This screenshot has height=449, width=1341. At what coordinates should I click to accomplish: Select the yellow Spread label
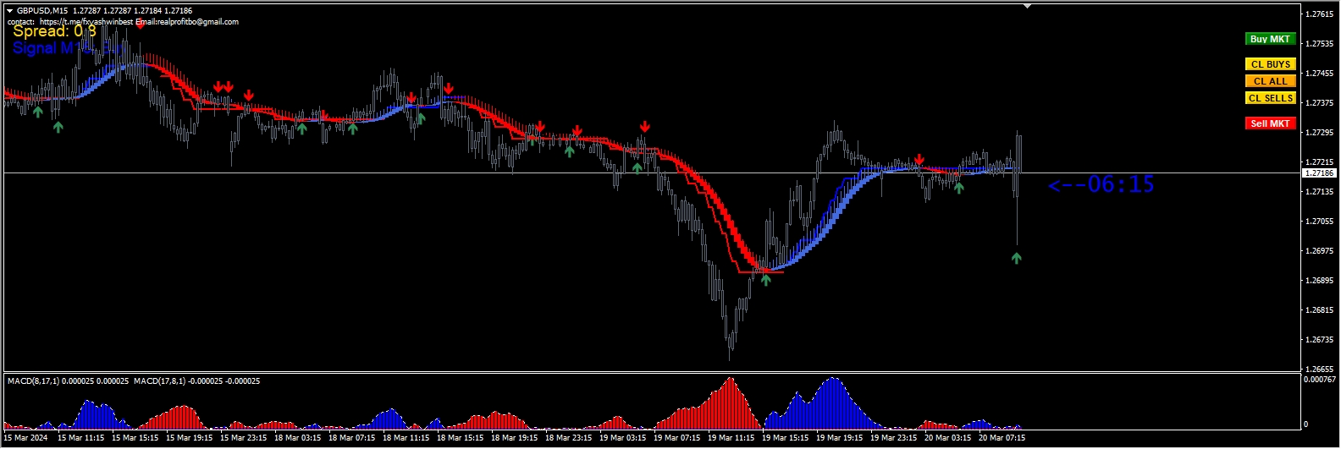coord(54,31)
